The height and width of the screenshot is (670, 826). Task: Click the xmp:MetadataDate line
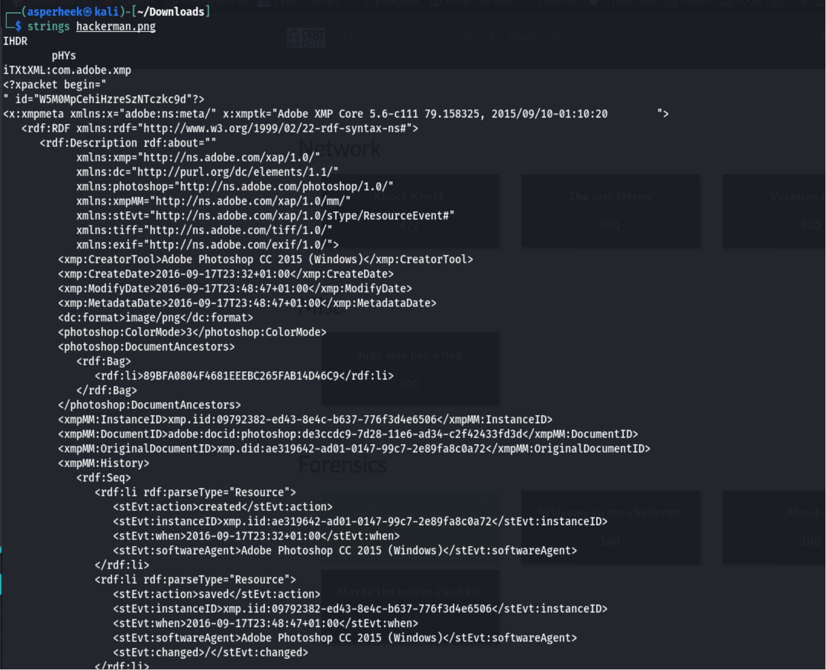[247, 304]
